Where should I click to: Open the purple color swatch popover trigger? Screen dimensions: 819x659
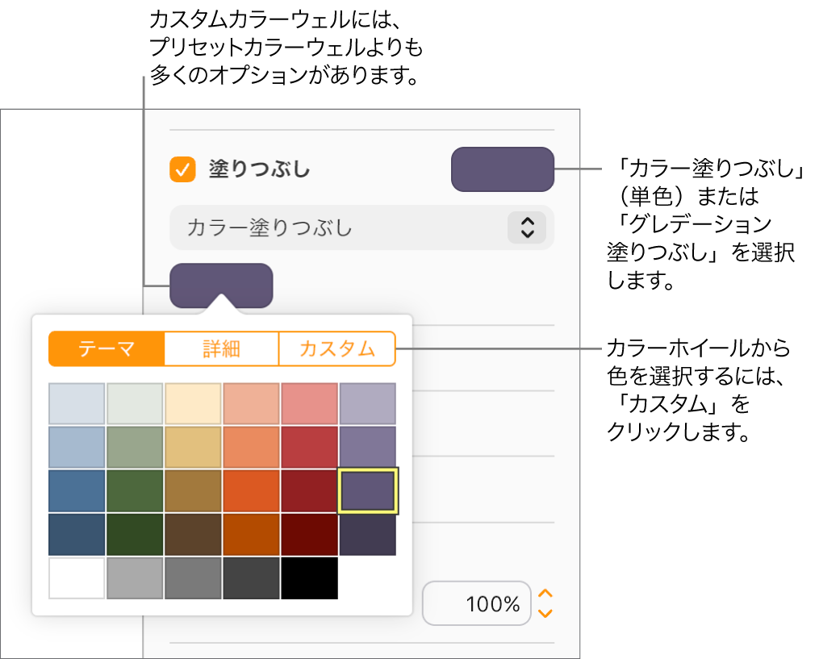click(x=222, y=284)
